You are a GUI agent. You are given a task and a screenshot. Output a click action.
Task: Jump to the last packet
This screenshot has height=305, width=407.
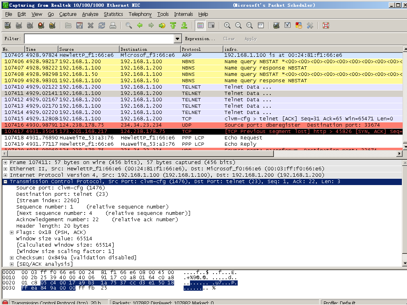(x=184, y=25)
